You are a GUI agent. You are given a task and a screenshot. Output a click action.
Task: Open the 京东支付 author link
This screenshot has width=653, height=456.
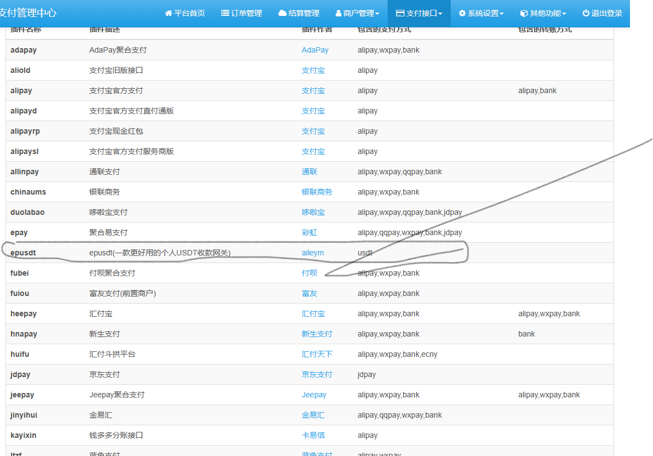[317, 375]
